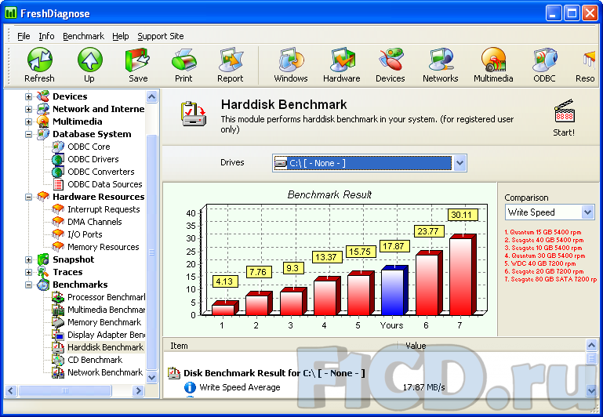Open Display Adapter Benchmark in the tree
The width and height of the screenshot is (603, 417).
pos(106,335)
